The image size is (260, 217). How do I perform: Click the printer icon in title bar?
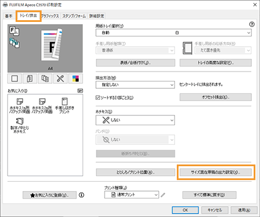(5, 5)
